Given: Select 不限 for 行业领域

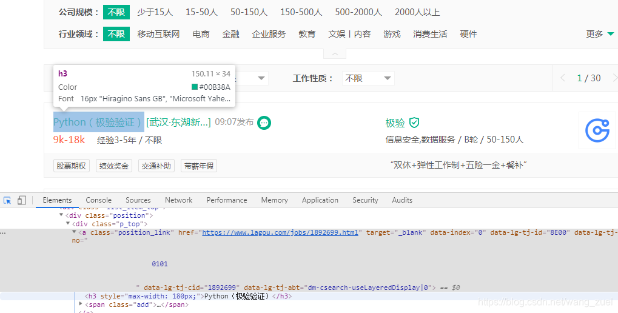Looking at the screenshot, I should (116, 34).
